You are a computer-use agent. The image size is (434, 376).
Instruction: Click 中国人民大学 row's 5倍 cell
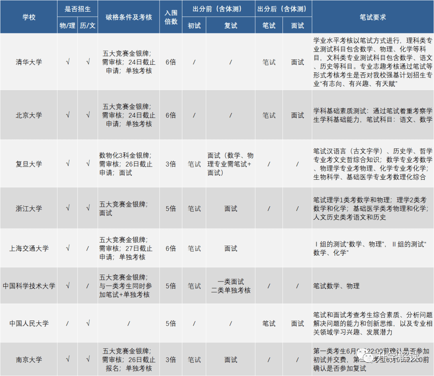click(171, 323)
